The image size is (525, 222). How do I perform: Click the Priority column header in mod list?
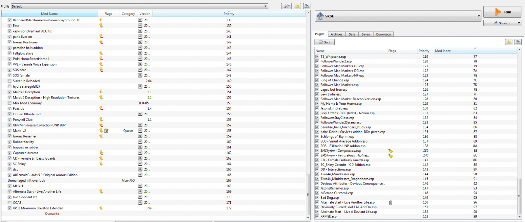(x=229, y=14)
